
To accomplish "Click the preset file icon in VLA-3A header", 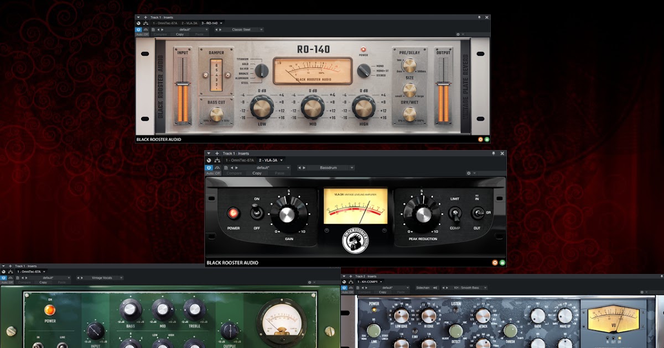I will tap(225, 167).
